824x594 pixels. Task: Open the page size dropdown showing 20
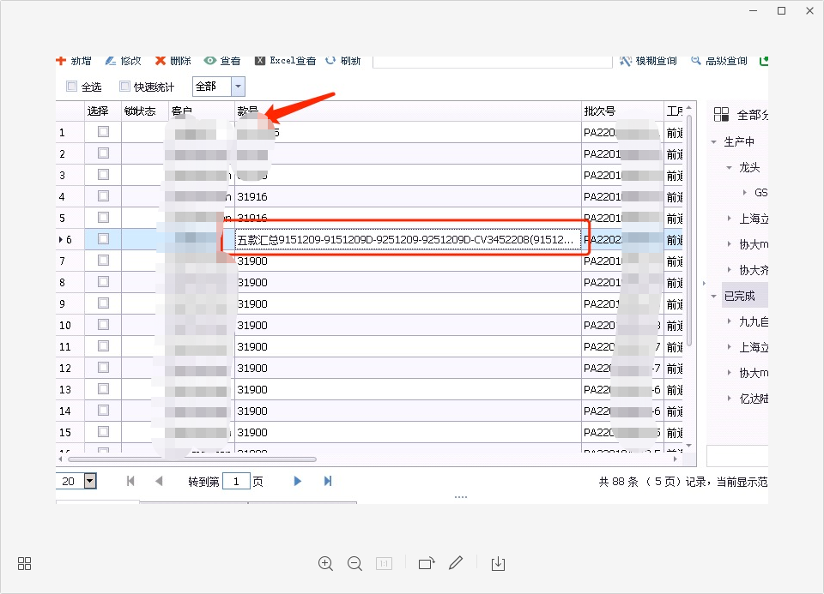coord(90,481)
